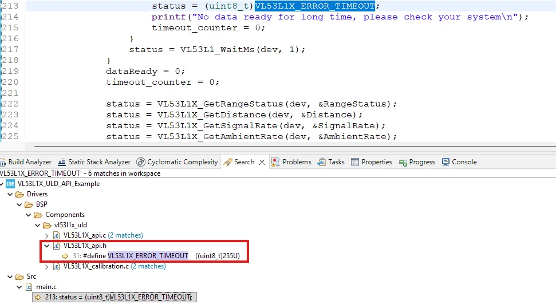Click the Problems tab icon

275,162
